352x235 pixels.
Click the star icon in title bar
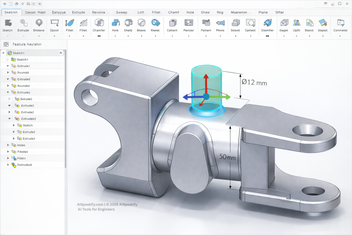[x=40, y=4]
